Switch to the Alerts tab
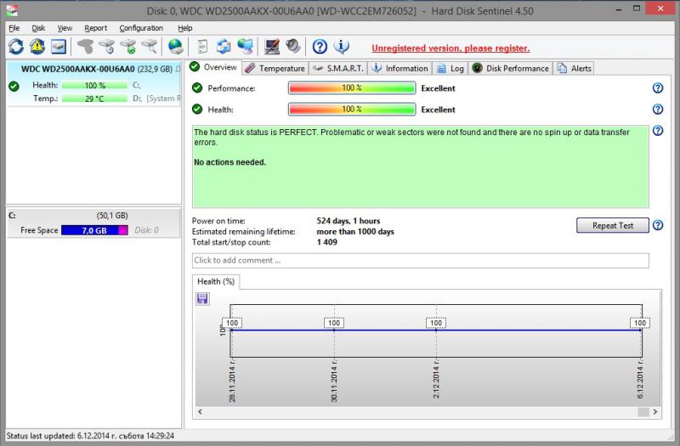The height and width of the screenshot is (446, 680). [575, 69]
